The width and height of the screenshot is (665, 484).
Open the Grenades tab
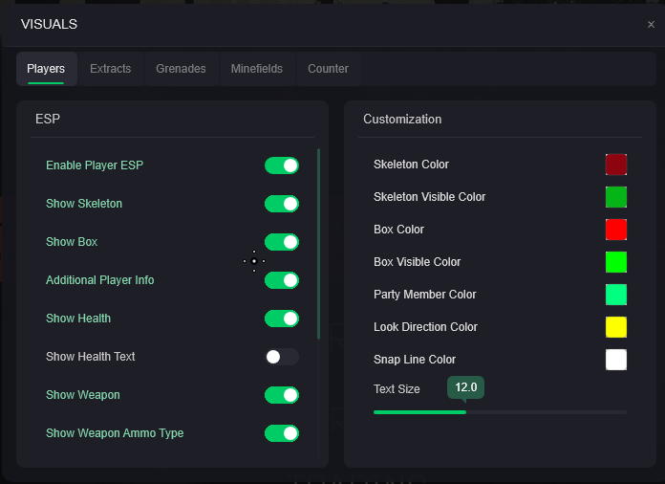[181, 69]
